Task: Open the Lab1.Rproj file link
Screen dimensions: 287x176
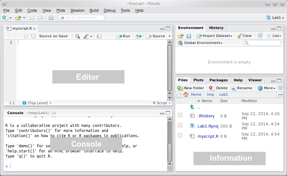Action: pyautogui.click(x=208, y=126)
